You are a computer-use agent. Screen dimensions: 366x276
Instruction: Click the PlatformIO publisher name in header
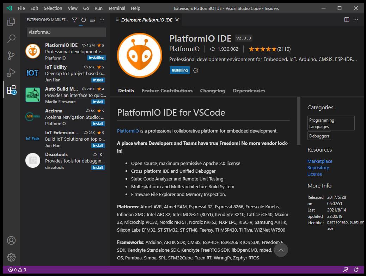point(184,49)
